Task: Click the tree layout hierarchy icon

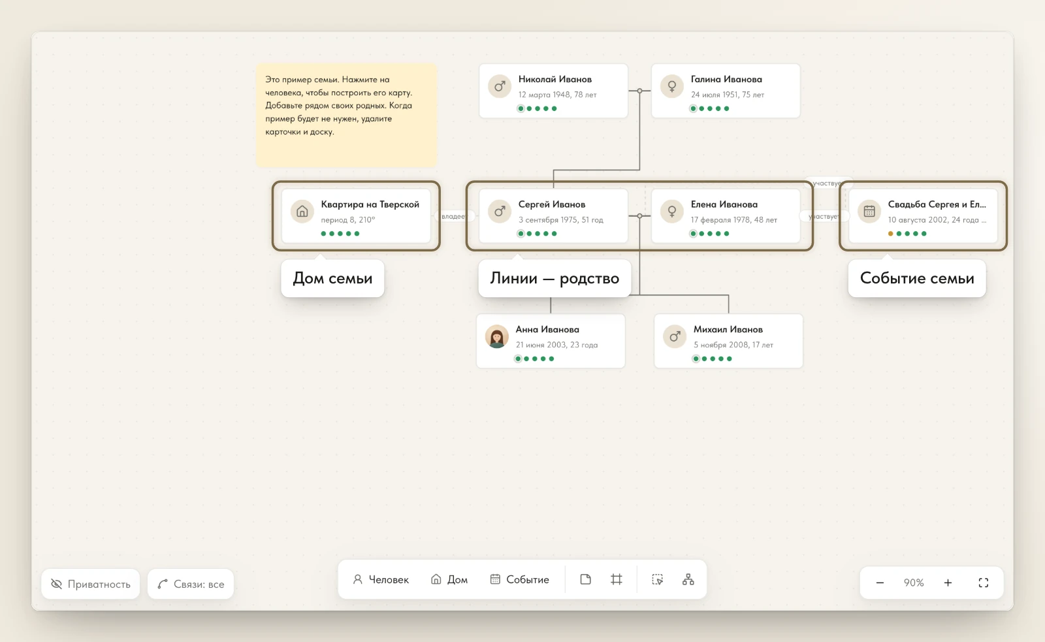Action: click(x=688, y=579)
